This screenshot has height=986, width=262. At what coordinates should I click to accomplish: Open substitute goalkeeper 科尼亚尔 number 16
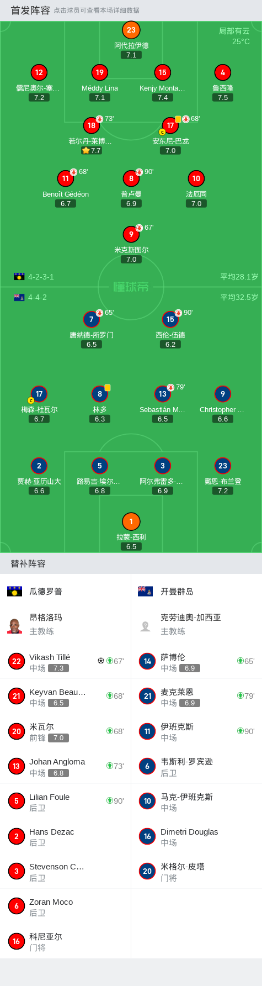click(x=17, y=941)
